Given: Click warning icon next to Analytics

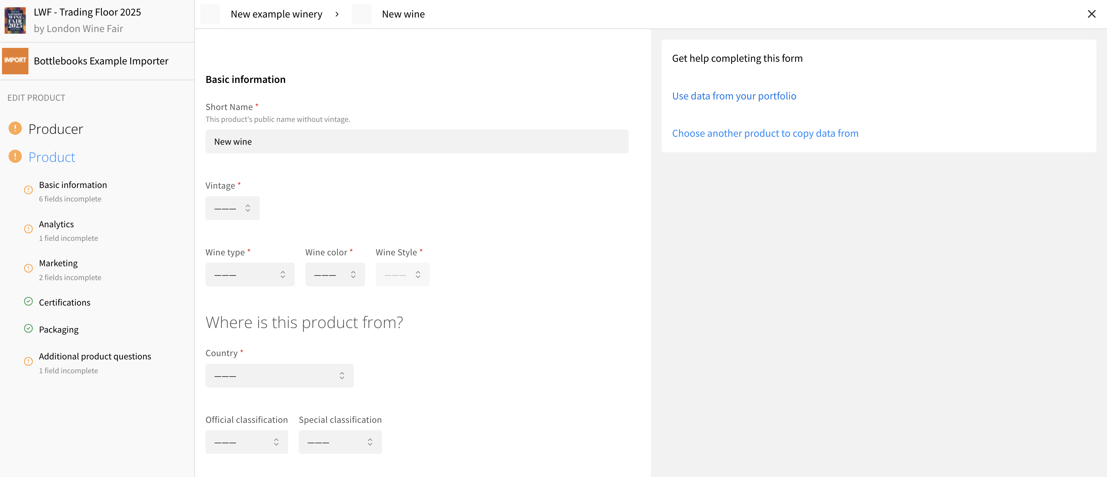Looking at the screenshot, I should [28, 229].
